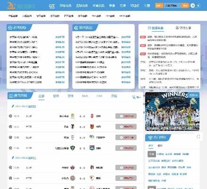Open the 体育资讯 navigation item
Viewport: 207px width, 189px height.
[98, 6]
